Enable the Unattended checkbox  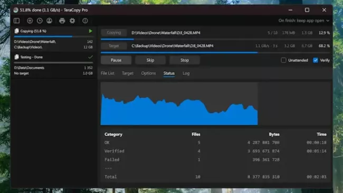[x=283, y=60]
